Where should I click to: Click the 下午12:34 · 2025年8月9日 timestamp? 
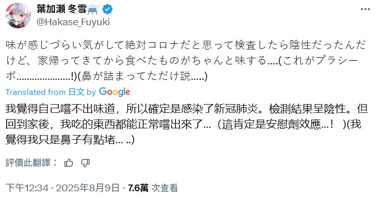[x=63, y=188]
